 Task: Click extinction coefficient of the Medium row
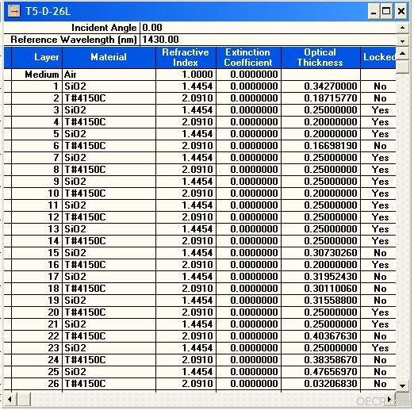pyautogui.click(x=248, y=75)
